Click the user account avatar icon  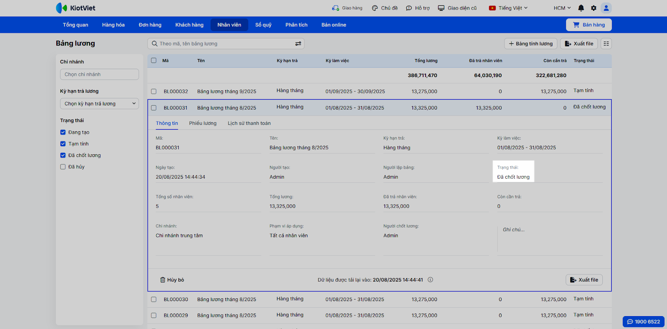[606, 8]
